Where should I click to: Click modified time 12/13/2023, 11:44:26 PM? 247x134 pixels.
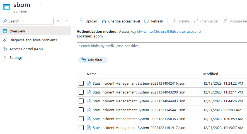pos(223,101)
